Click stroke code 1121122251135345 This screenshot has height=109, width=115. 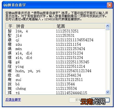(73, 62)
